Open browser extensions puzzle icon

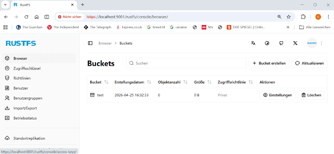point(303,17)
